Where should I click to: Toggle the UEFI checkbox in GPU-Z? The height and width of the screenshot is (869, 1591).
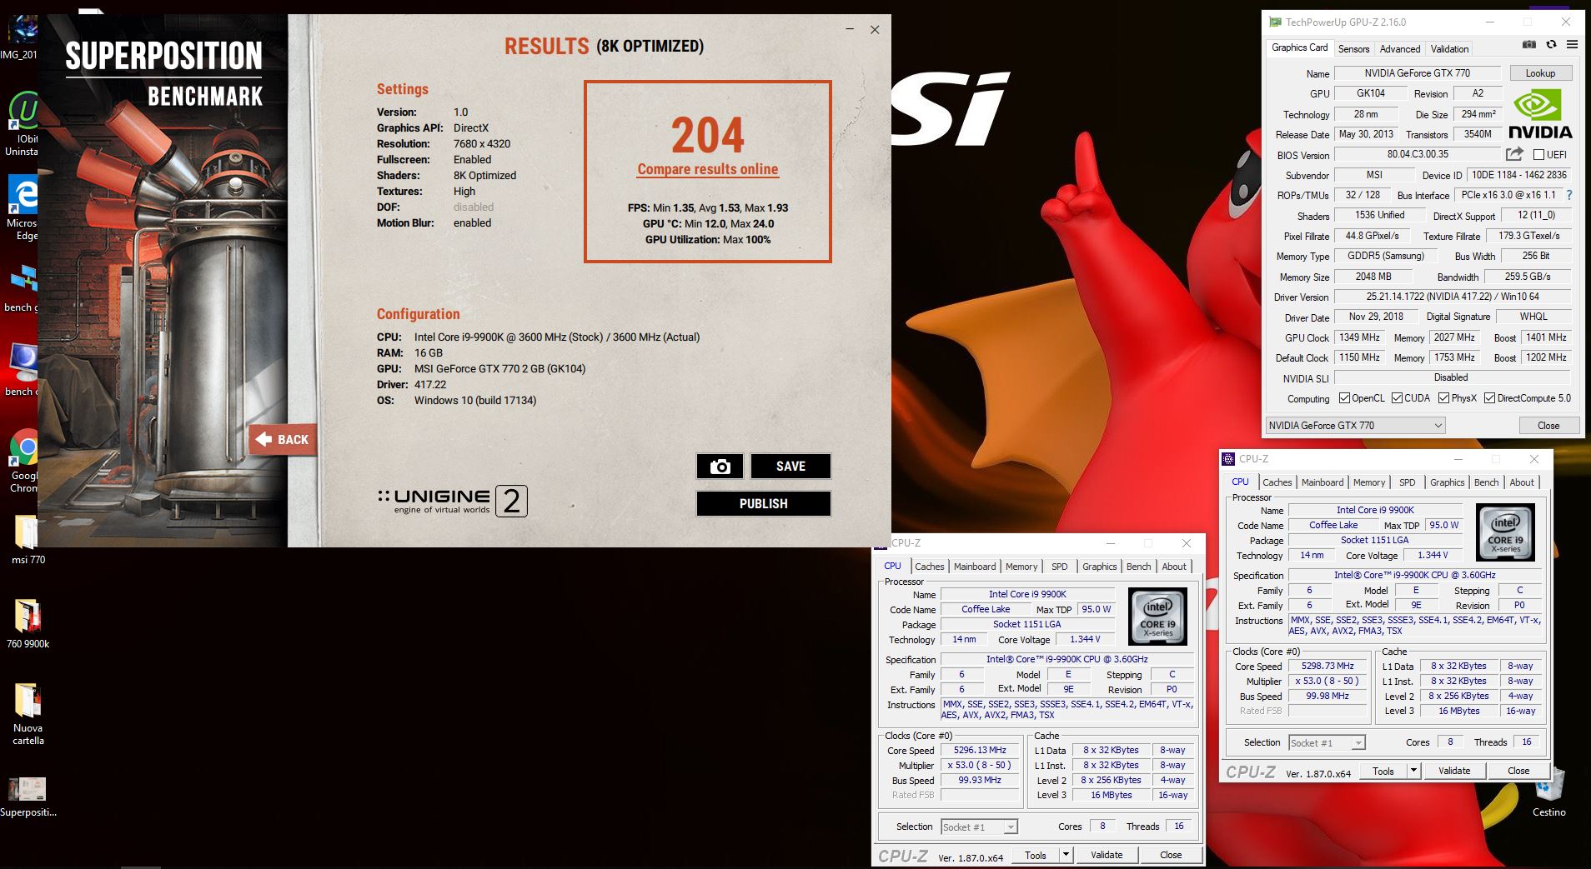1538,155
